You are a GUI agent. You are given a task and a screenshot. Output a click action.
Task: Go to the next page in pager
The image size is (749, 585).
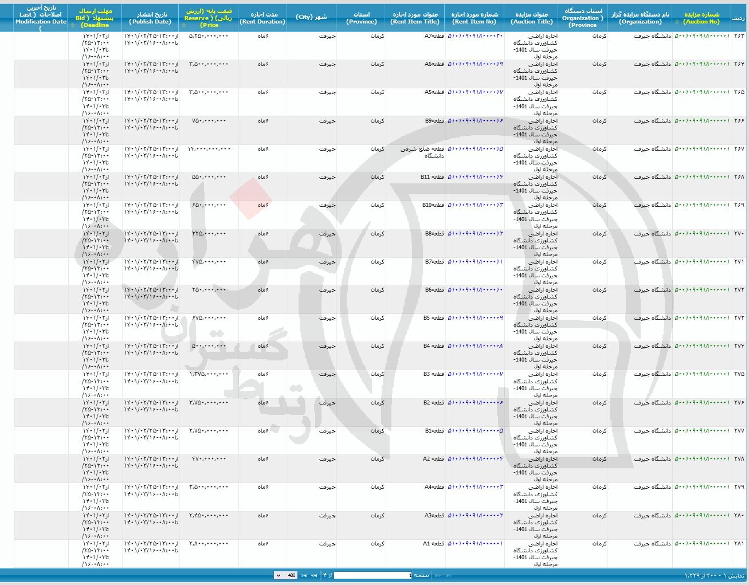pos(313,575)
